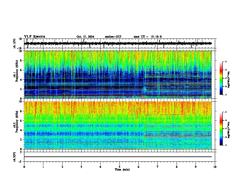Click the "-7" label on ch.1 colorbar
The image size is (242, 187).
tap(226, 95)
